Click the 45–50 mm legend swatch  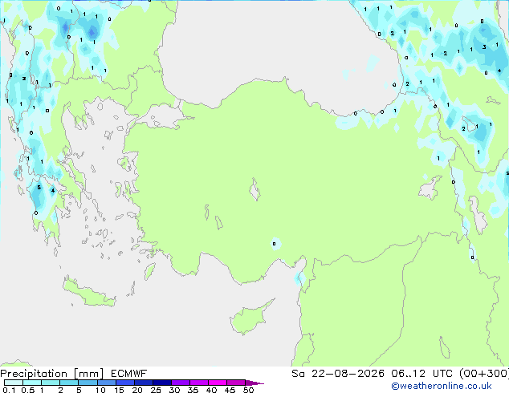[x=236, y=383]
